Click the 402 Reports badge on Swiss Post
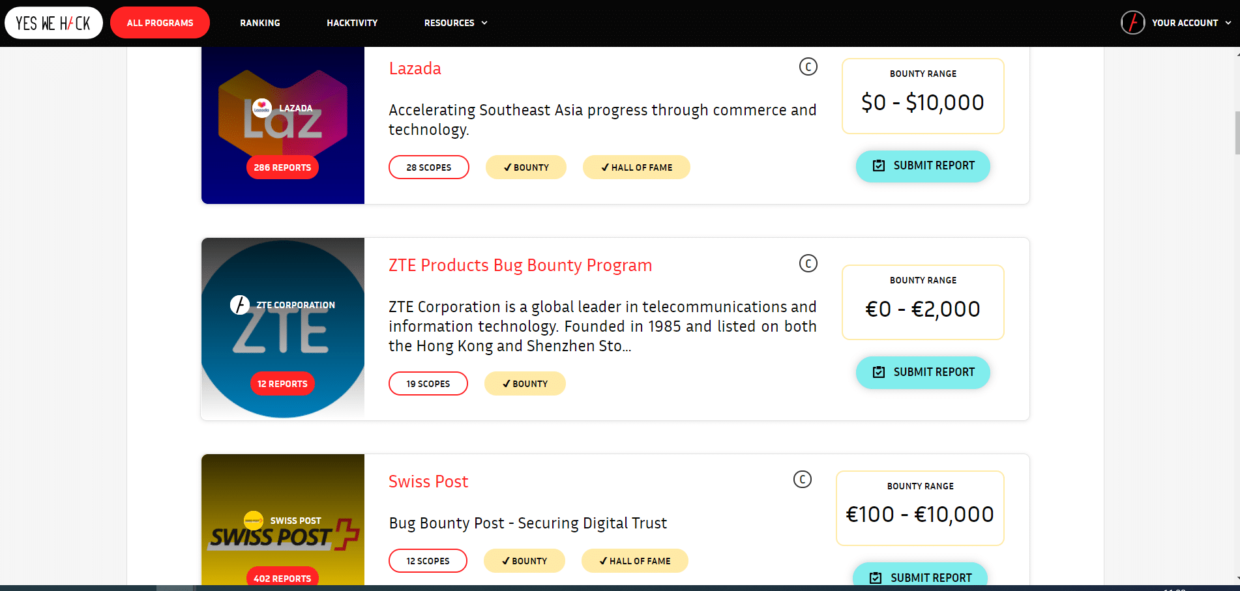 click(x=282, y=577)
